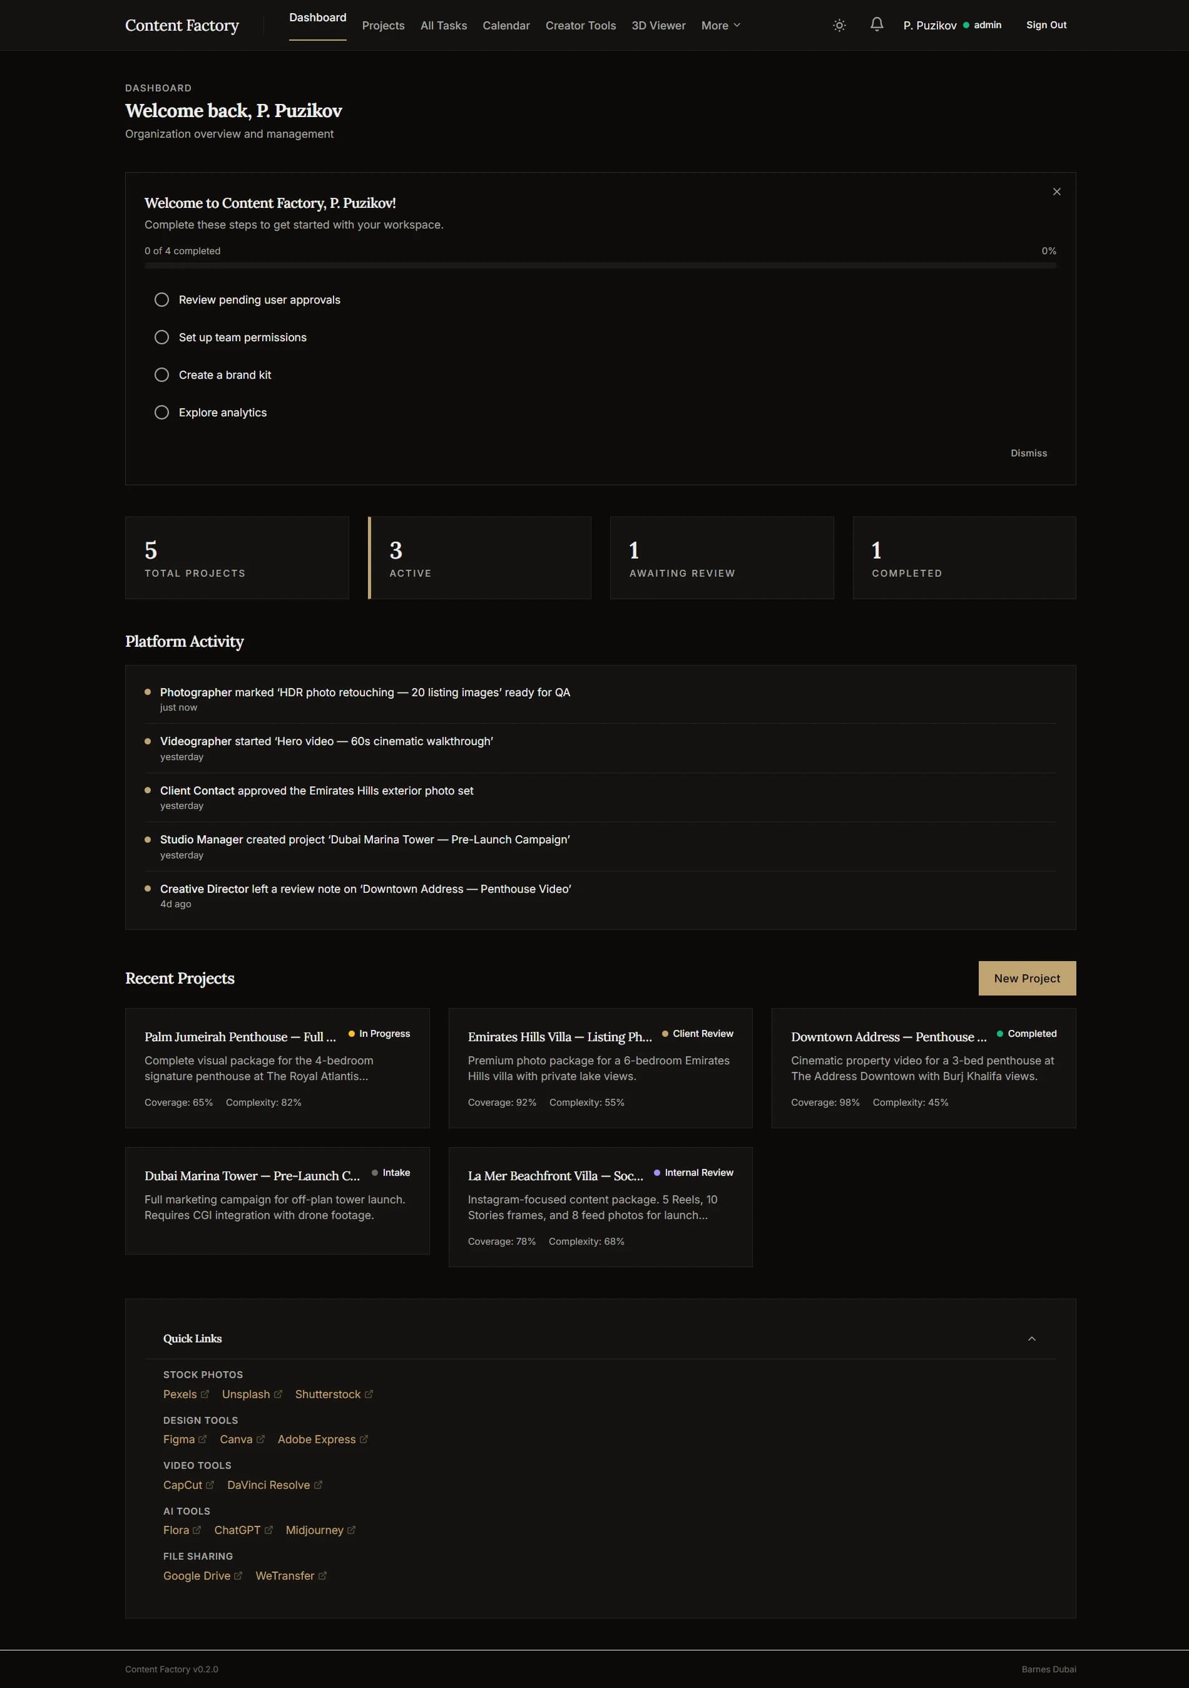Click the external-link icon beside ChatGPT

click(x=268, y=1529)
